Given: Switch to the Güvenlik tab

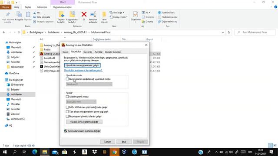Looking at the screenshot, I should [x=88, y=52].
